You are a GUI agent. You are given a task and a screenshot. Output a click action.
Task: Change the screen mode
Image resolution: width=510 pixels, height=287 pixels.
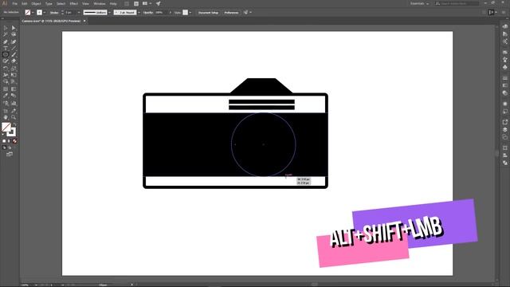[x=10, y=154]
